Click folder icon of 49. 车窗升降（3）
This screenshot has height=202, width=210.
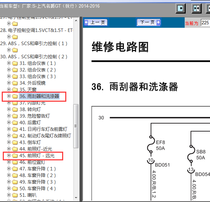pyautogui.click(x=15, y=182)
